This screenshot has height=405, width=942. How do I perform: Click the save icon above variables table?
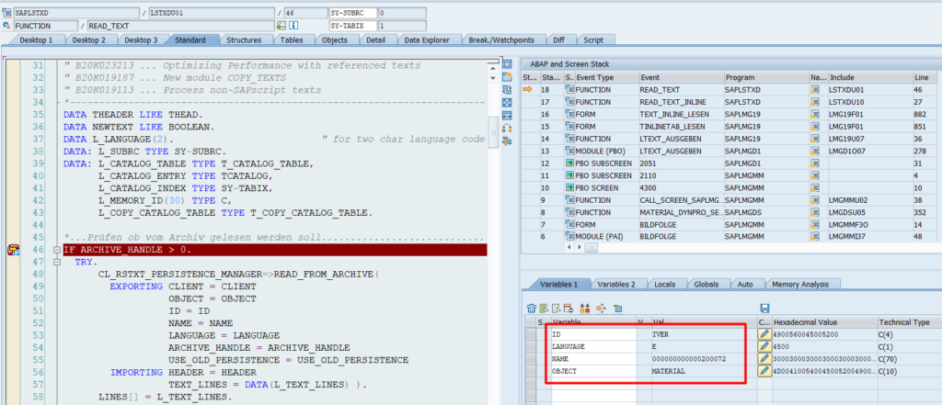(764, 309)
